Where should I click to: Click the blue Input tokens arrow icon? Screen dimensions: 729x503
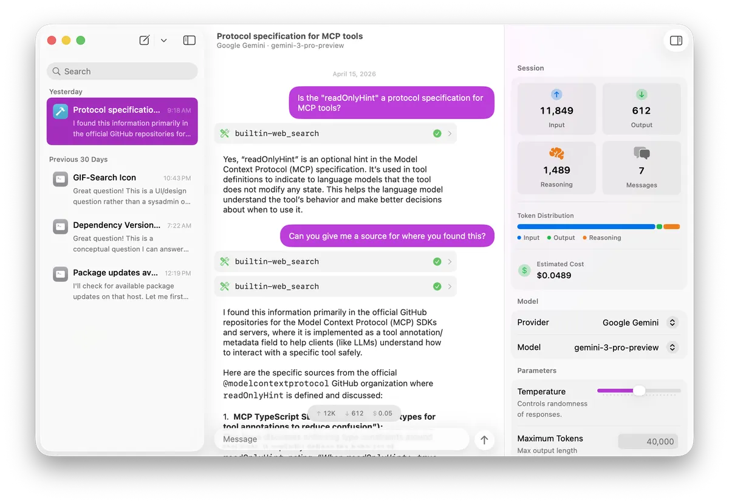click(556, 95)
